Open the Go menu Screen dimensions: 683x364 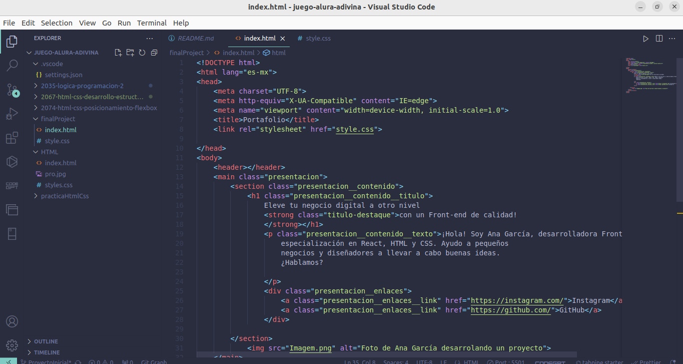point(107,23)
